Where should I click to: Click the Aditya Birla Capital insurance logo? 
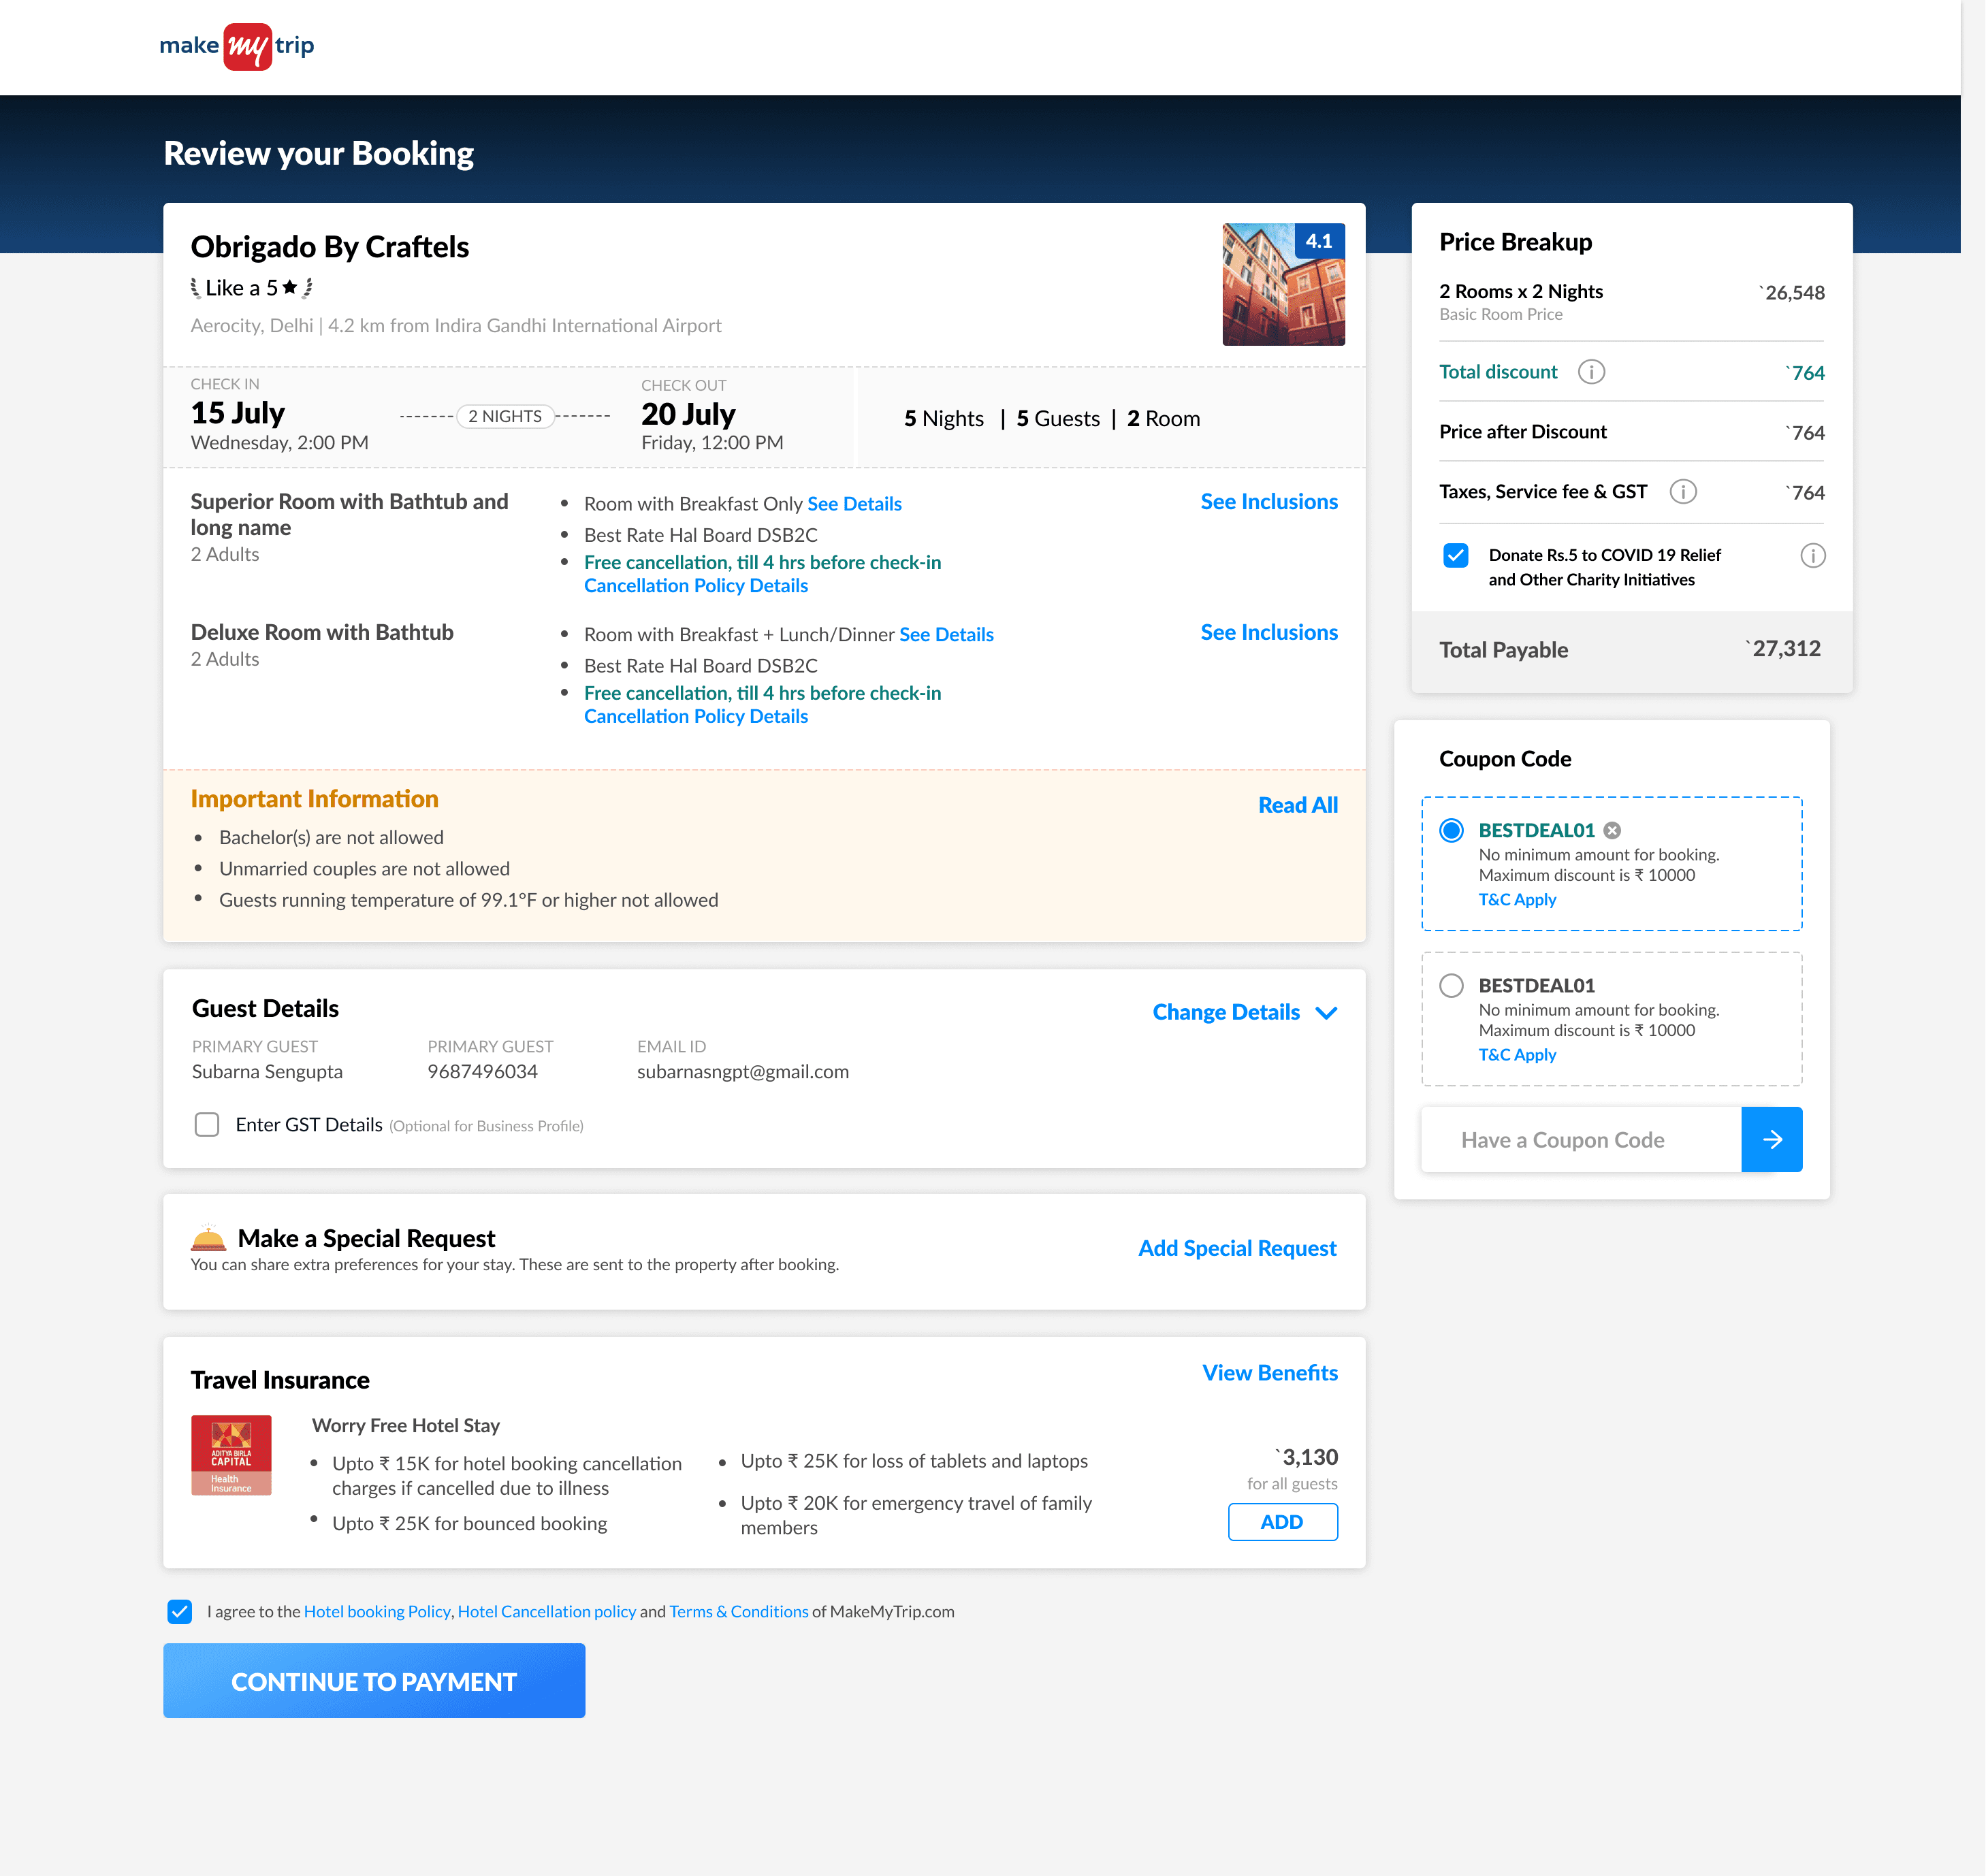tap(231, 1455)
